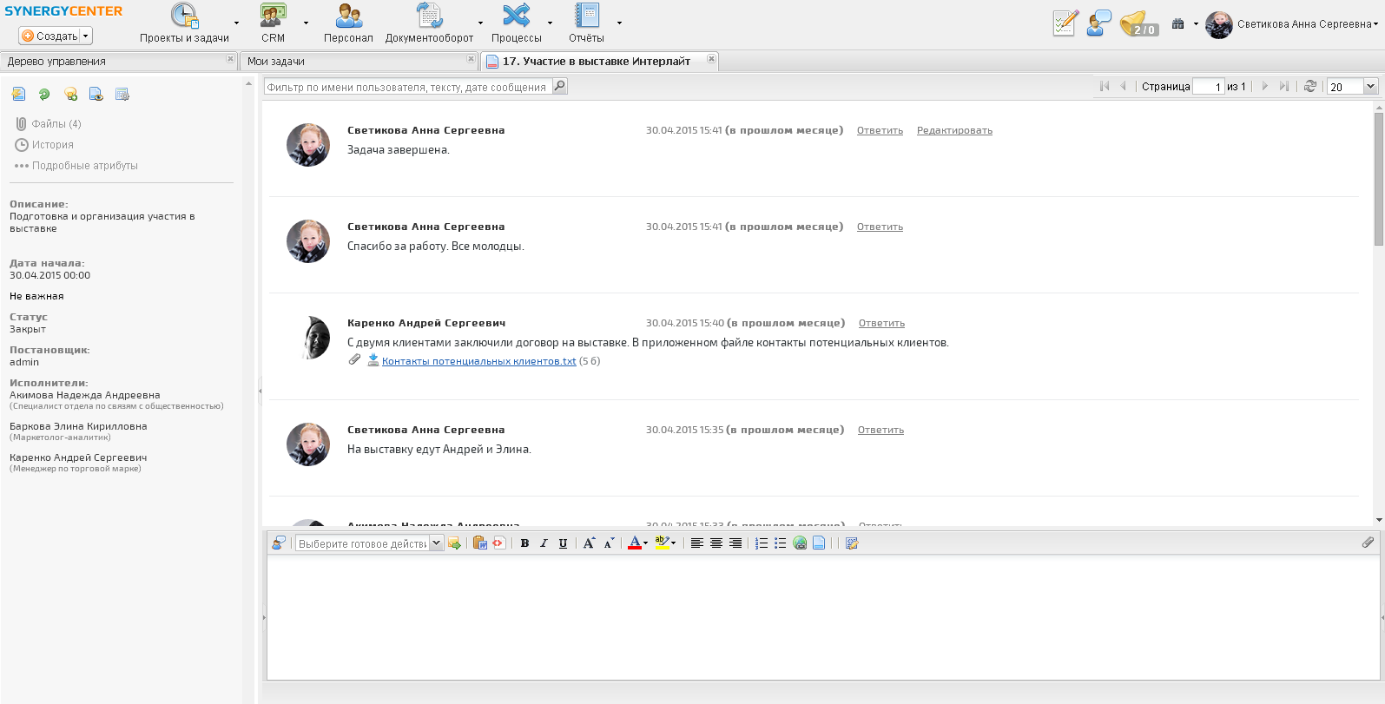The height and width of the screenshot is (704, 1385).
Task: Click the paste from Word icon
Action: (x=479, y=543)
